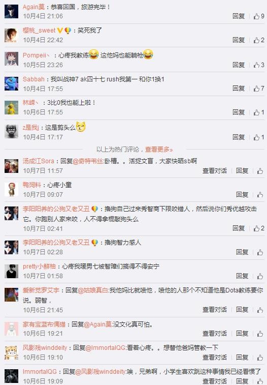
Task: Click 风影残winddeity's tiger avatar
Action: (x=12, y=352)
